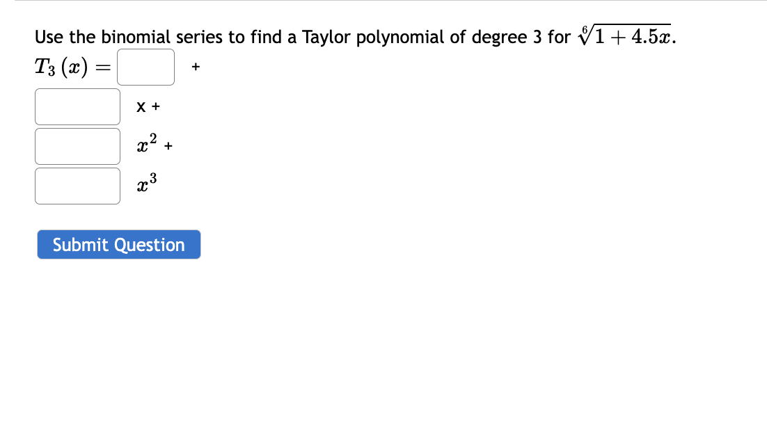Click the sixth-root expression in the problem
The width and height of the screenshot is (767, 427).
[625, 33]
